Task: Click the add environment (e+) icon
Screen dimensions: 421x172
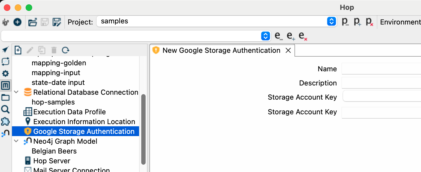Action: pyautogui.click(x=291, y=36)
